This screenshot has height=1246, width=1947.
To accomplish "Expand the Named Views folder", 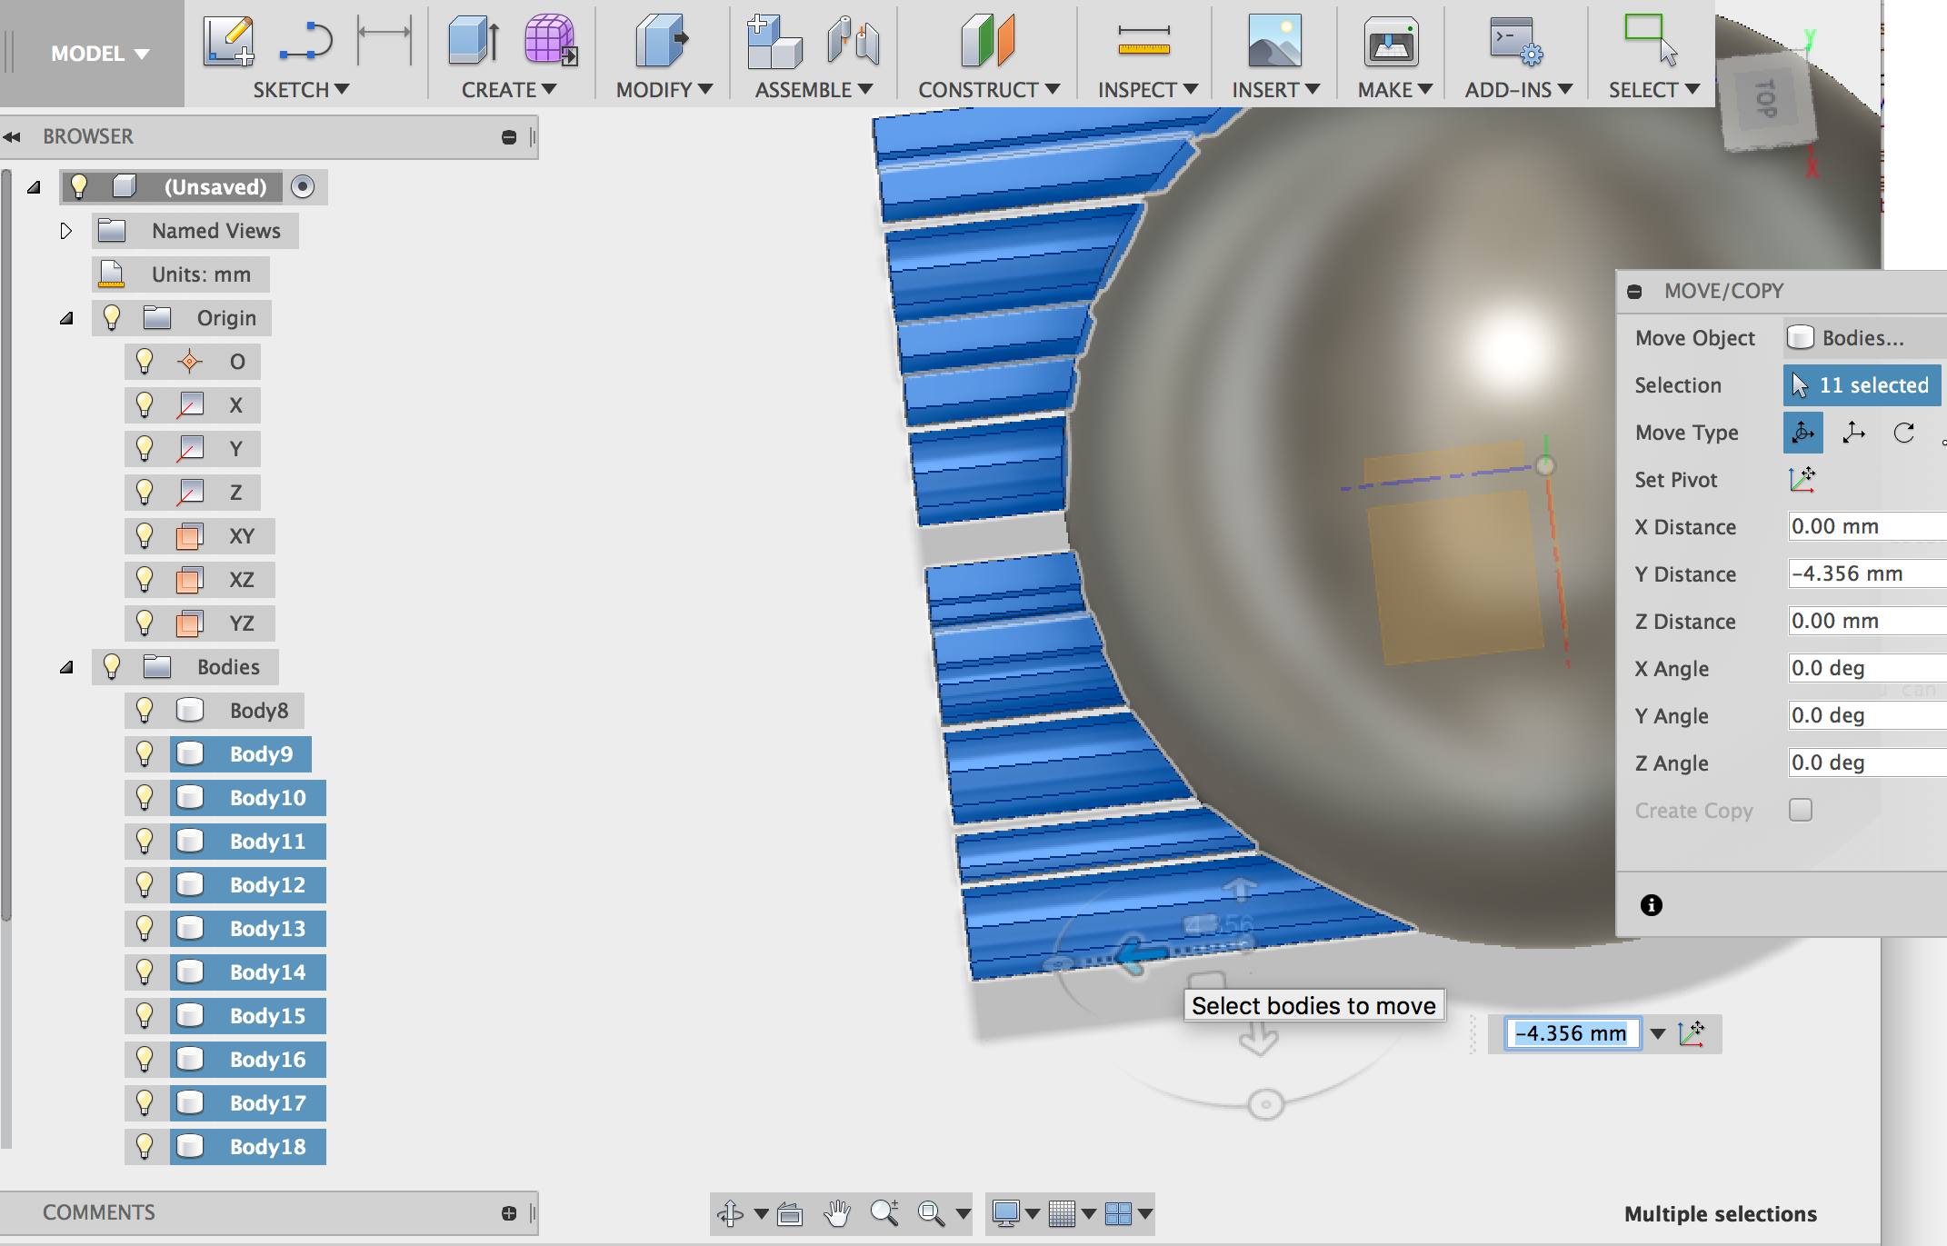I will [x=65, y=231].
